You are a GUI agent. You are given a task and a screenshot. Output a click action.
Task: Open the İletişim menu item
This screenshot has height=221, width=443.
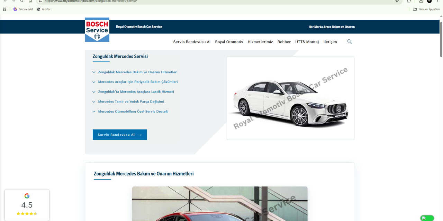coord(330,42)
